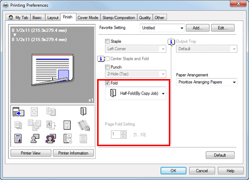The height and width of the screenshot is (180, 249).
Task: Click the page preview thumbnail image
Action: [53, 70]
